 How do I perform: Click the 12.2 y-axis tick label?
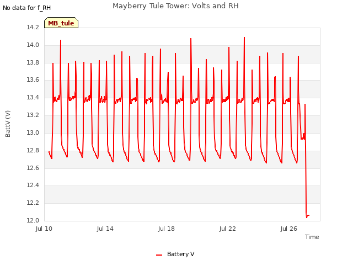pyautogui.click(x=33, y=203)
